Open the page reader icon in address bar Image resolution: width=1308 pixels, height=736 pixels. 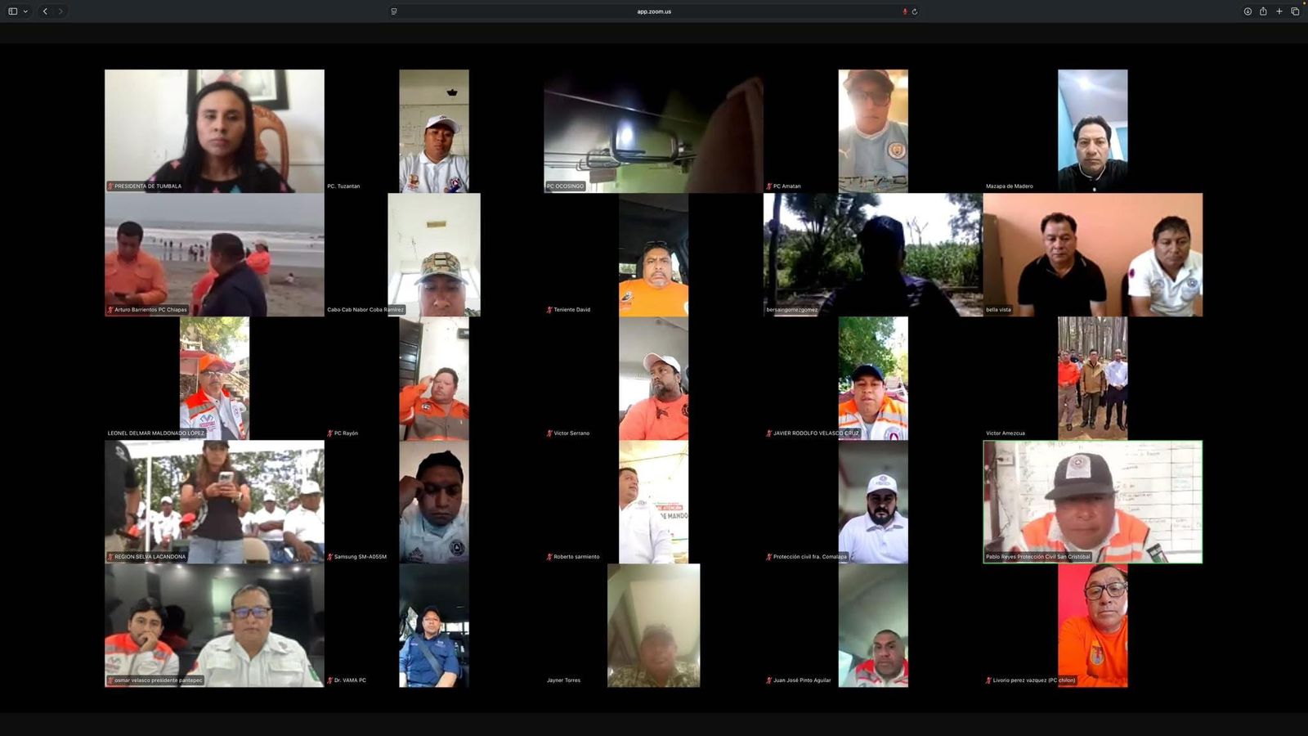pyautogui.click(x=394, y=11)
